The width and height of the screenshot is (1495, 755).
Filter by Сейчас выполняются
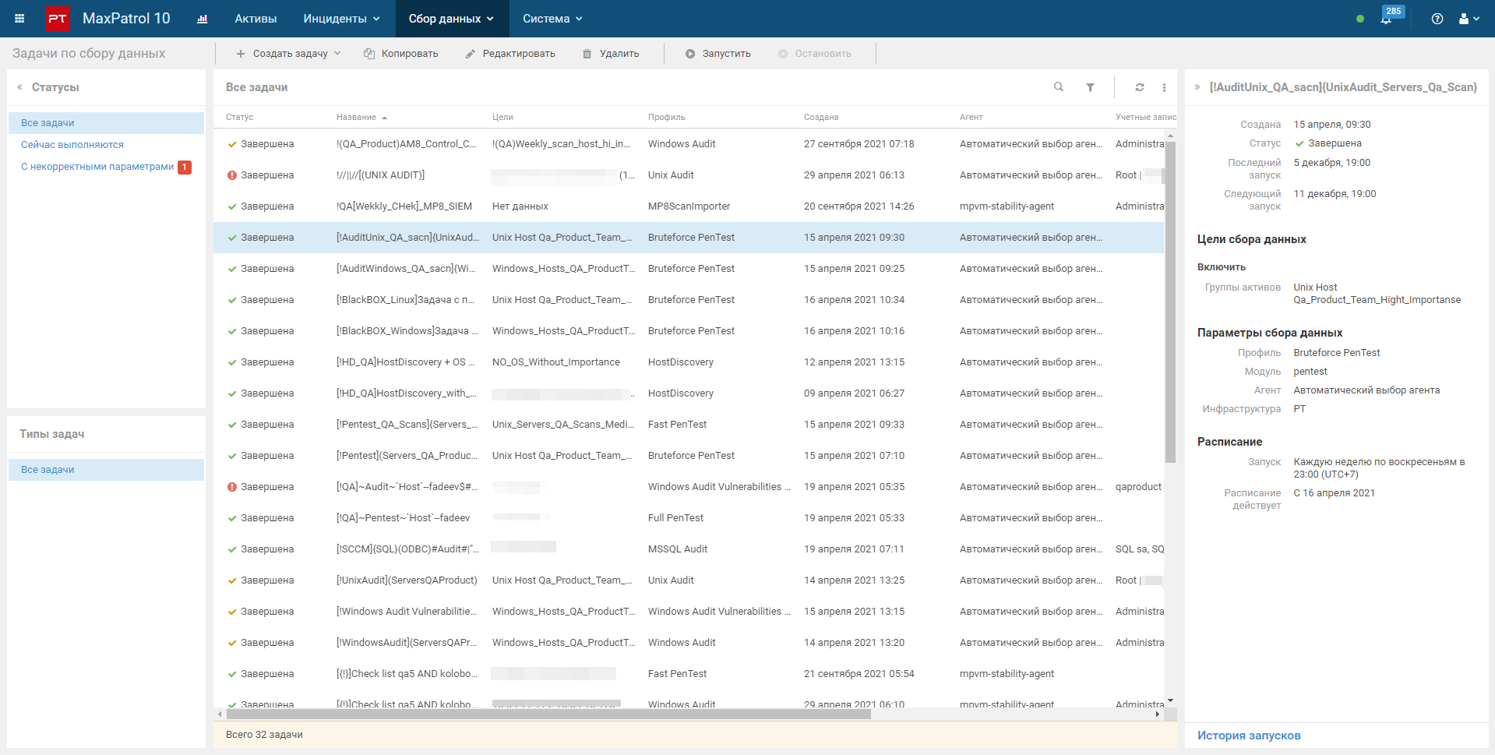[72, 145]
